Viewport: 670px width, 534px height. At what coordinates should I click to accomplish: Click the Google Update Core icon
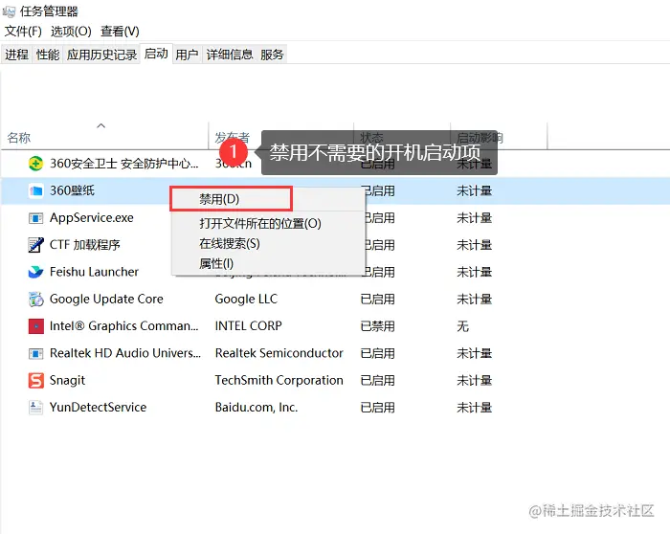point(35,299)
